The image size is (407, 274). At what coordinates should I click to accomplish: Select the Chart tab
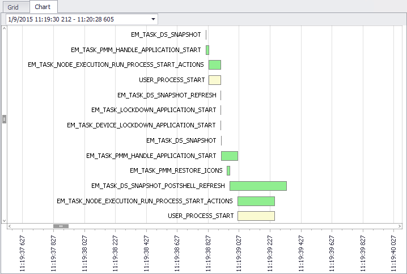pyautogui.click(x=43, y=7)
